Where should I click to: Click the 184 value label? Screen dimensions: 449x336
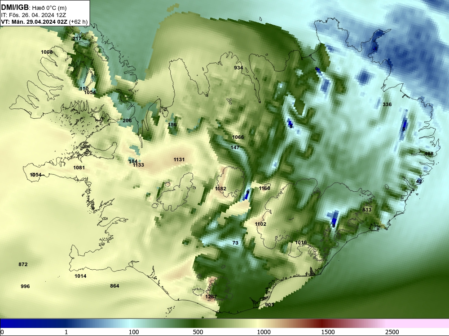pos(133,161)
